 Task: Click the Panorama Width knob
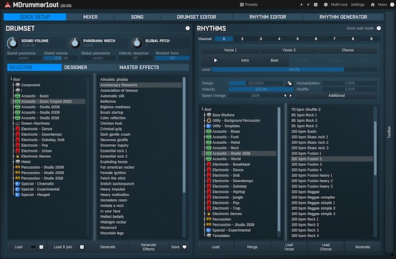(75, 43)
